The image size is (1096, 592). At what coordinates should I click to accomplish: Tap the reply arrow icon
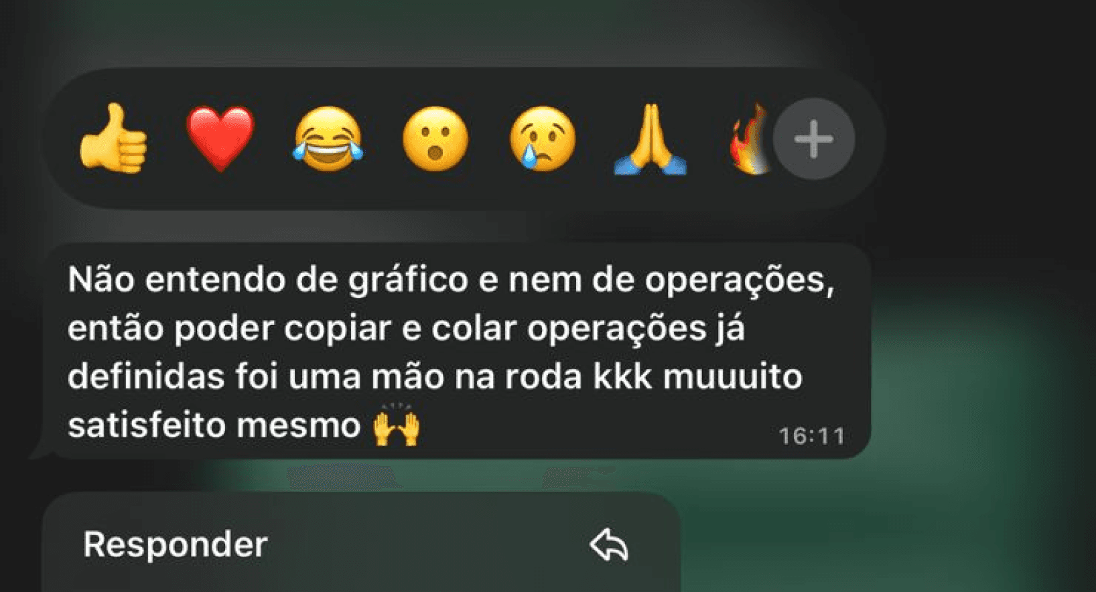[x=609, y=544]
